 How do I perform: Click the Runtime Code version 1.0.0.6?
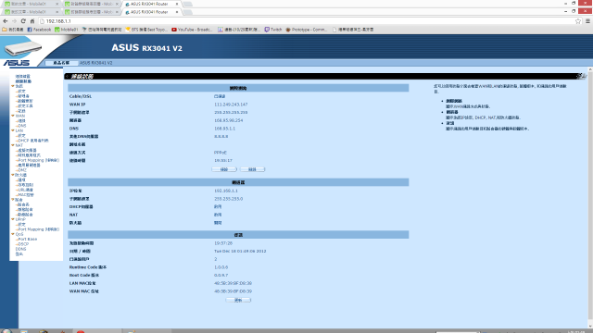coord(221,267)
